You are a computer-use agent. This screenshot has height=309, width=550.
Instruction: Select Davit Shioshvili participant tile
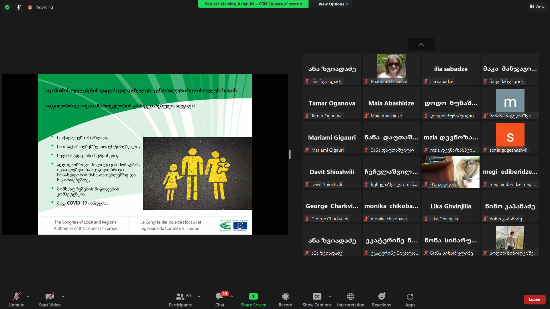point(332,172)
